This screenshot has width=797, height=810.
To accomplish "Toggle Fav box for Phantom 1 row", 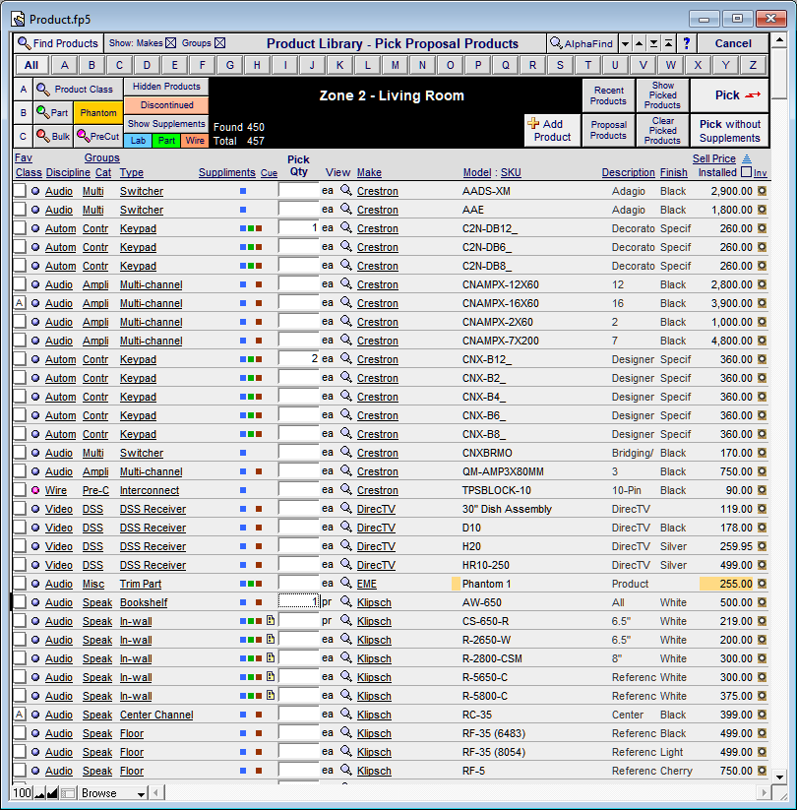I will coord(20,584).
